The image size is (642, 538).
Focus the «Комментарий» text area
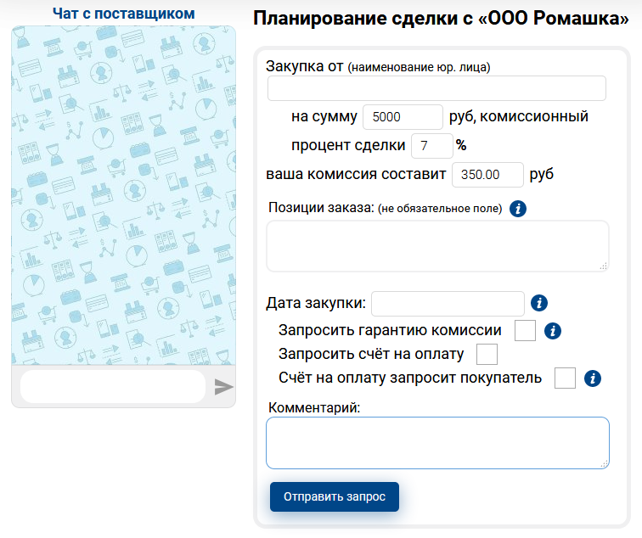point(436,442)
